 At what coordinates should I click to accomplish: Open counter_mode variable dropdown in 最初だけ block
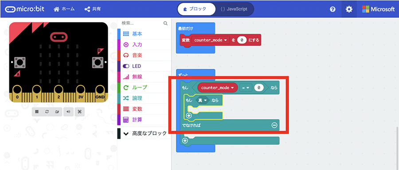tap(211, 40)
